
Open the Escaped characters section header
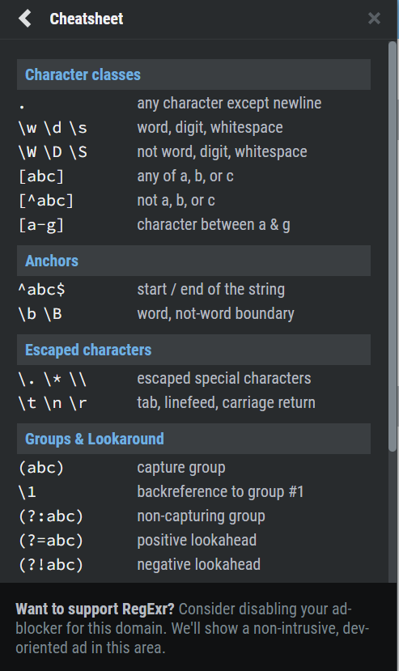193,350
